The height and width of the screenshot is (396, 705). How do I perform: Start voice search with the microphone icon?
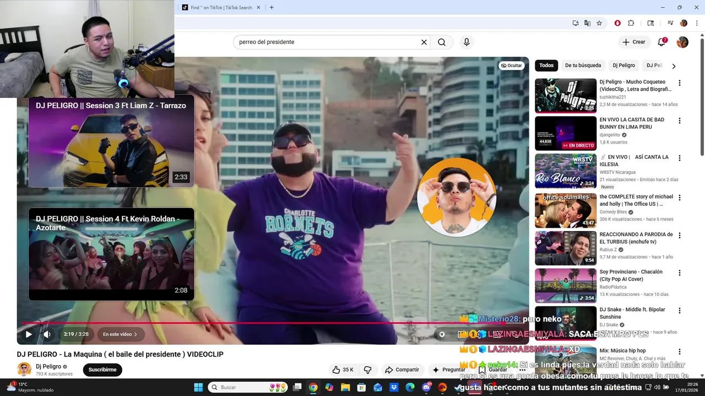point(467,42)
